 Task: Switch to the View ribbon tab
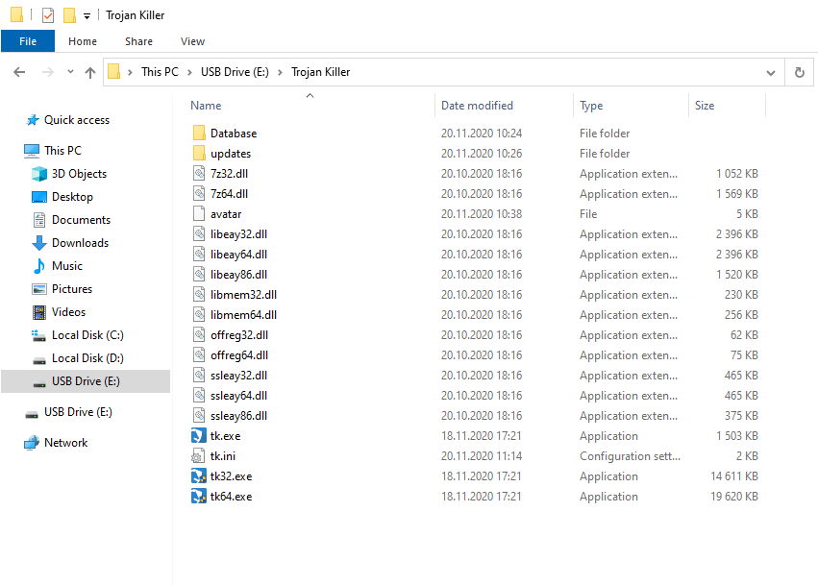pyautogui.click(x=192, y=41)
